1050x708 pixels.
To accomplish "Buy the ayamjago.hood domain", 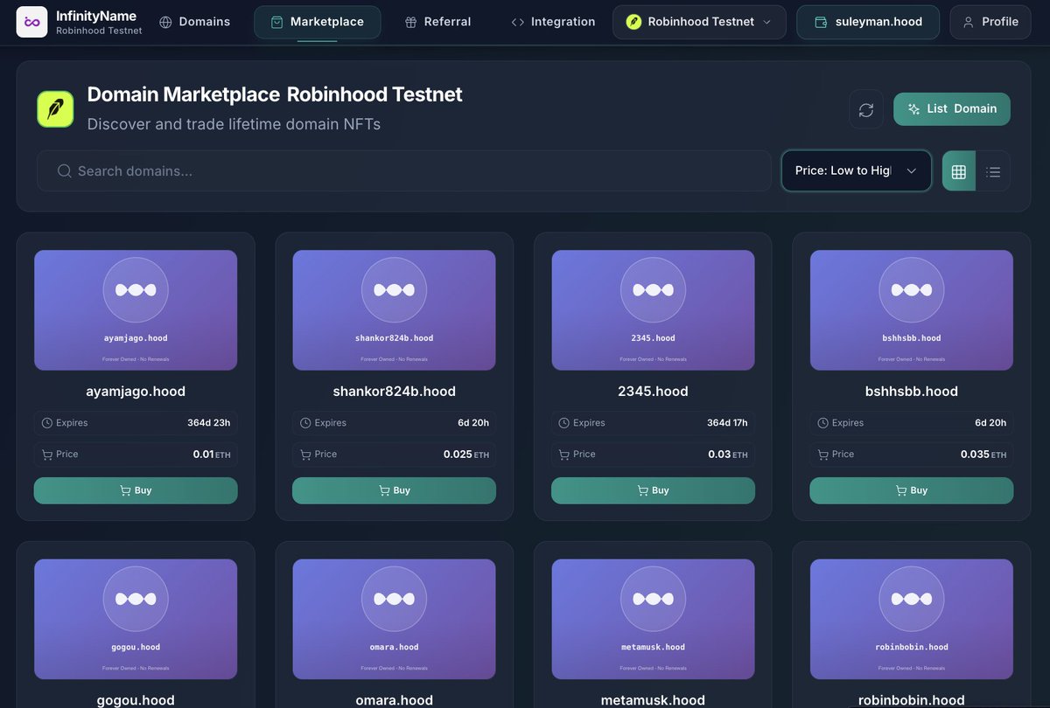I will click(x=136, y=490).
